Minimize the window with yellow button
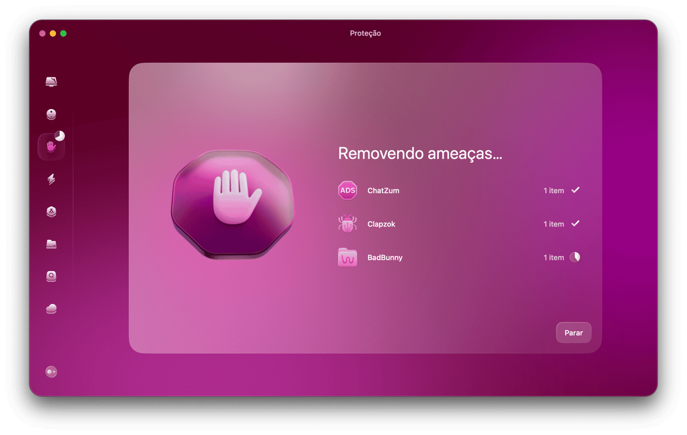The image size is (687, 435). pyautogui.click(x=53, y=33)
